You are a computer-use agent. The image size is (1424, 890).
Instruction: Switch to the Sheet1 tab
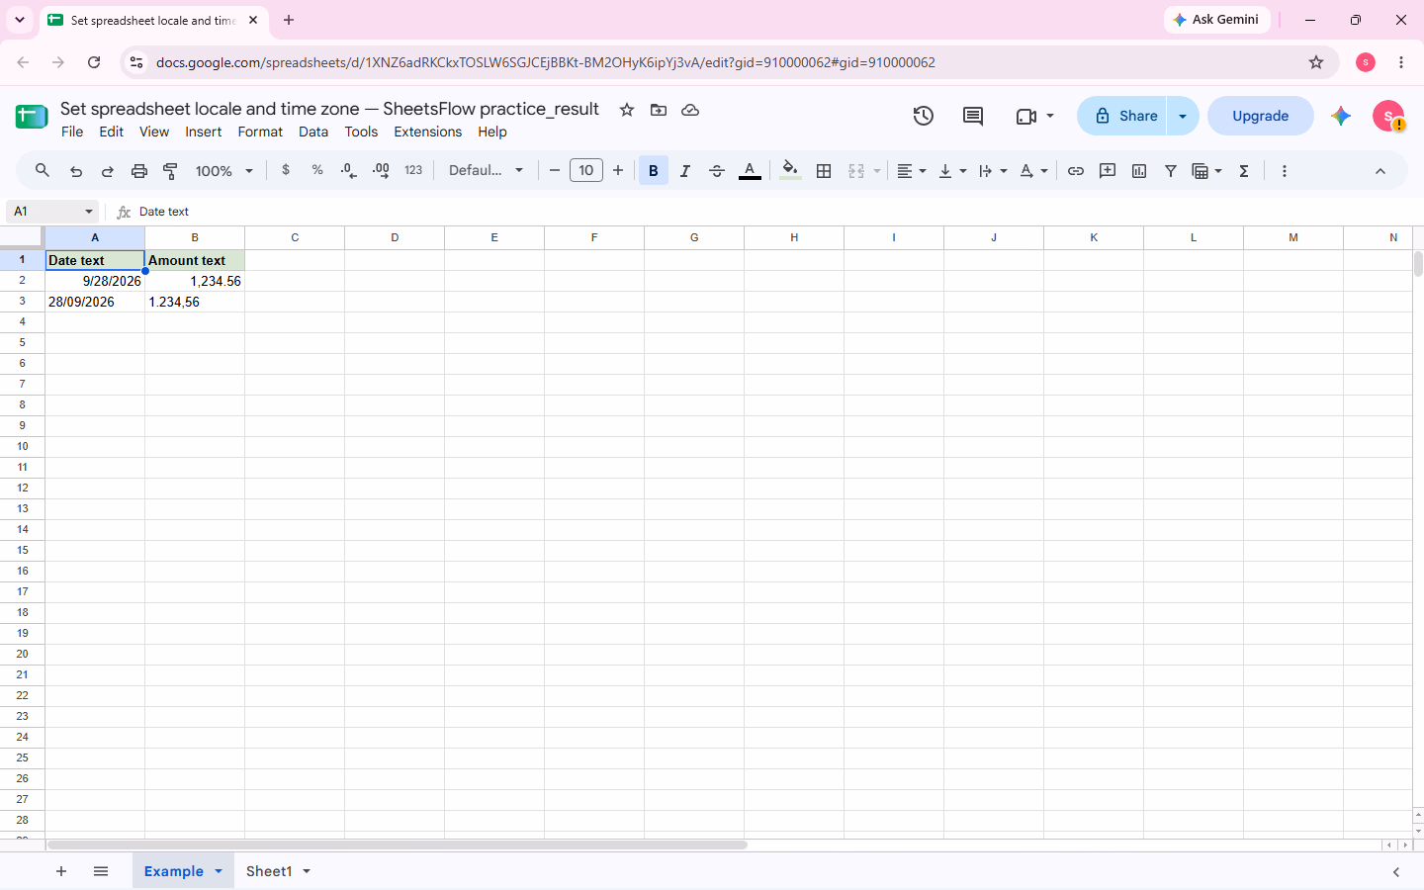[x=269, y=871]
